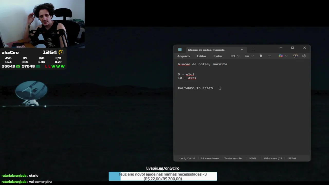This screenshot has width=329, height=185.
Task: Open the Exibir menu
Action: point(218,56)
